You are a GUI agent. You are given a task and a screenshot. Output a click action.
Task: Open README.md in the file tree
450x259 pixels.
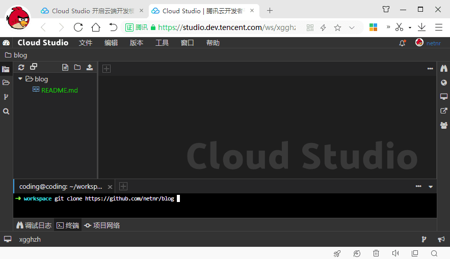pyautogui.click(x=59, y=90)
